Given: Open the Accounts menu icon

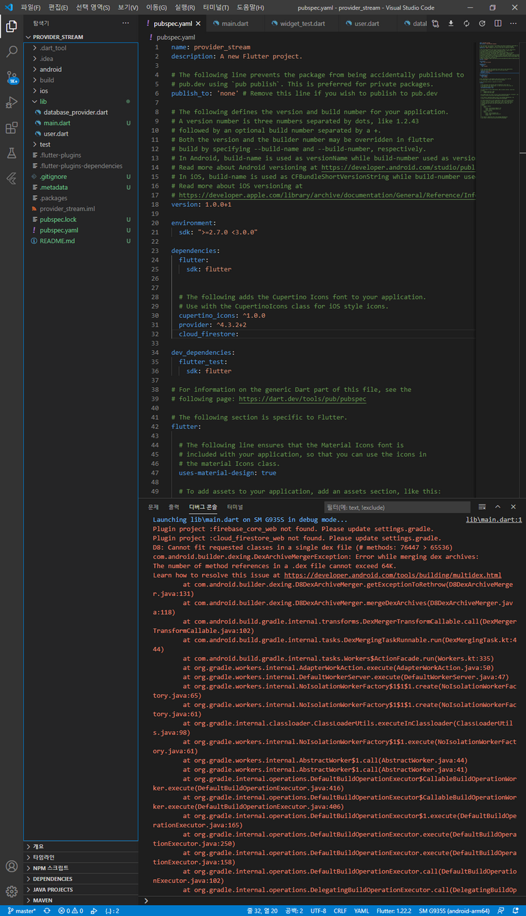Looking at the screenshot, I should pyautogui.click(x=11, y=867).
